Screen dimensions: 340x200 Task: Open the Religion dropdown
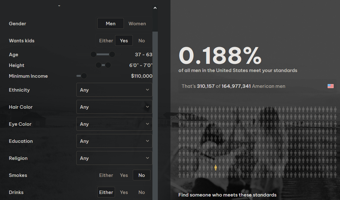[114, 158]
